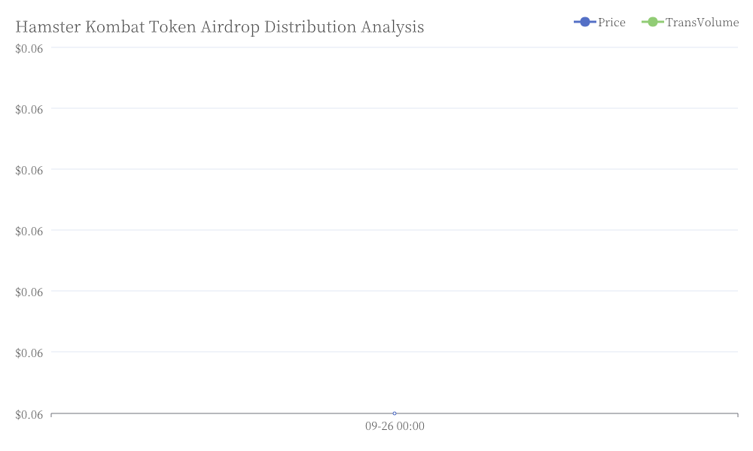Toggle the green TransVolume legend marker
This screenshot has width=753, height=451.
click(653, 22)
